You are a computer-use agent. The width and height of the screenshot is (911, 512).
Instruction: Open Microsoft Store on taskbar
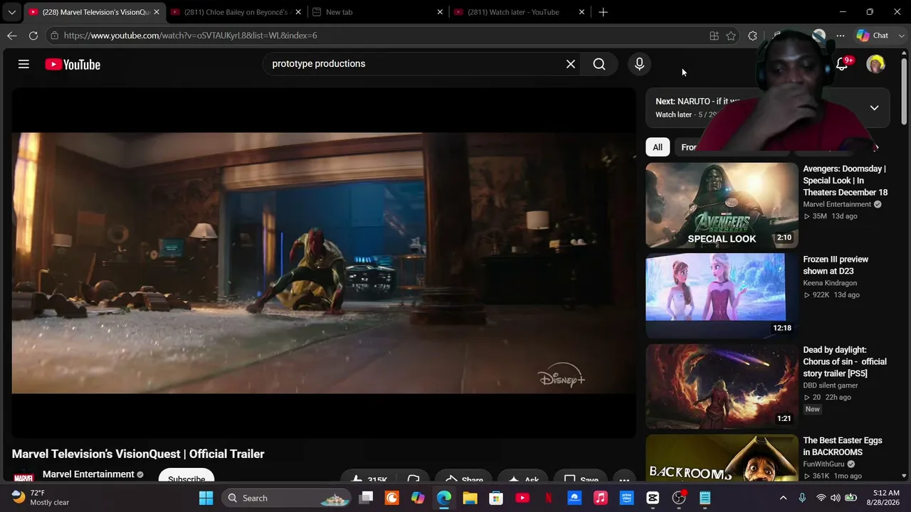pyautogui.click(x=496, y=498)
